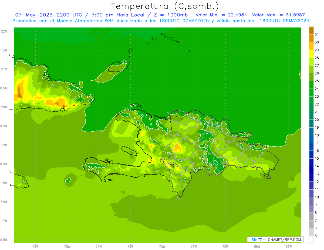Viewport: 324px width, 250px height.
Task: Click the '73W' longitude axis label
Action: tap(130, 246)
